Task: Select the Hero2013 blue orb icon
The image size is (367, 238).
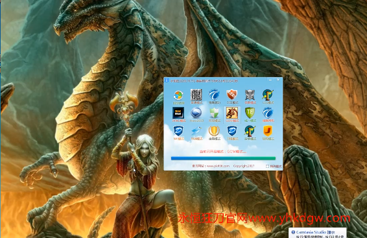Action: click(196, 113)
